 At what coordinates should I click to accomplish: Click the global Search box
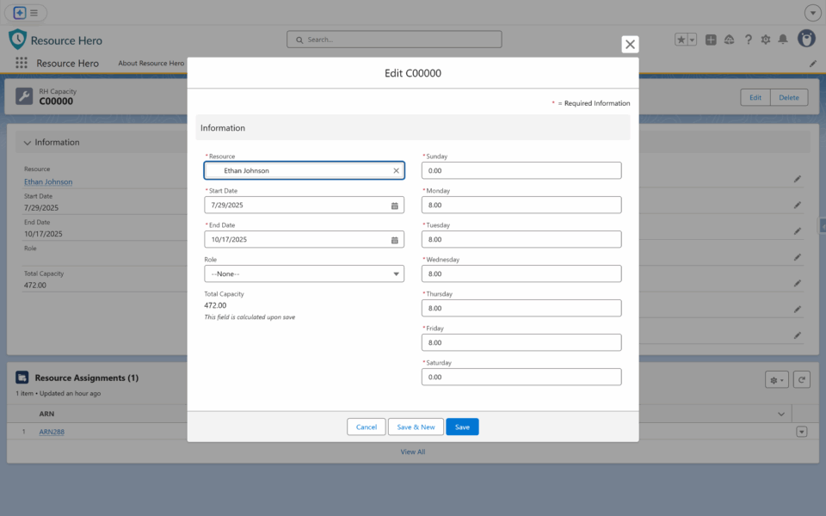[x=394, y=40]
